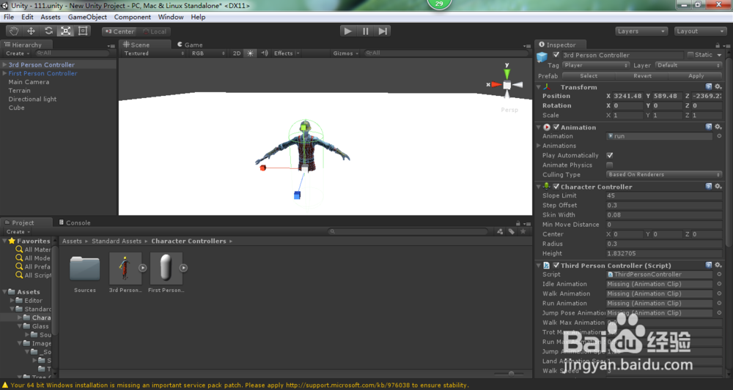Screen dimensions: 733x390
Task: Toggle scene lighting sun icon
Action: pyautogui.click(x=251, y=53)
